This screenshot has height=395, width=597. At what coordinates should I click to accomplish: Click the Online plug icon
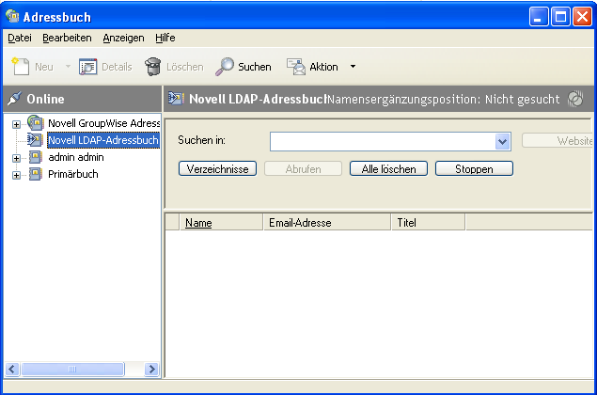pyautogui.click(x=14, y=99)
